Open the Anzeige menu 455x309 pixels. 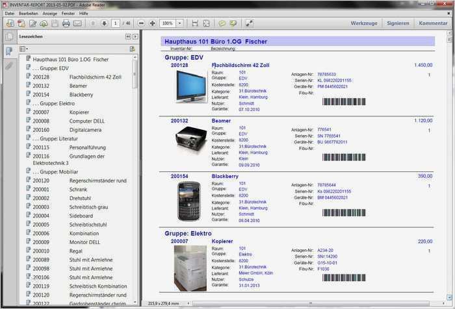click(49, 13)
